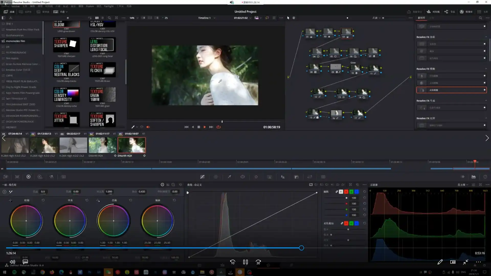Toggle loop playback in the viewer

(x=218, y=127)
